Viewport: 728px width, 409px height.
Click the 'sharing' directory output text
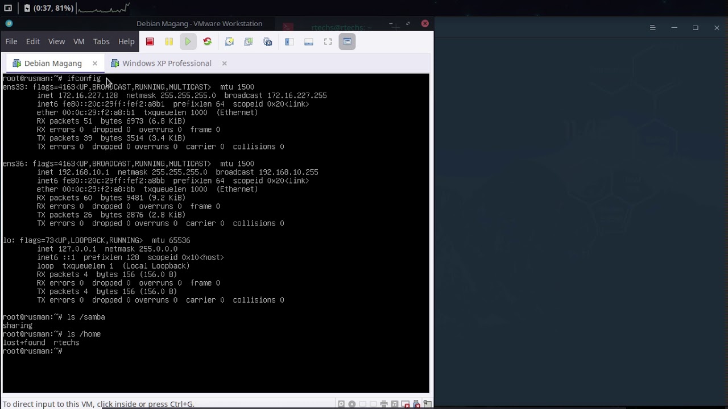(x=18, y=325)
